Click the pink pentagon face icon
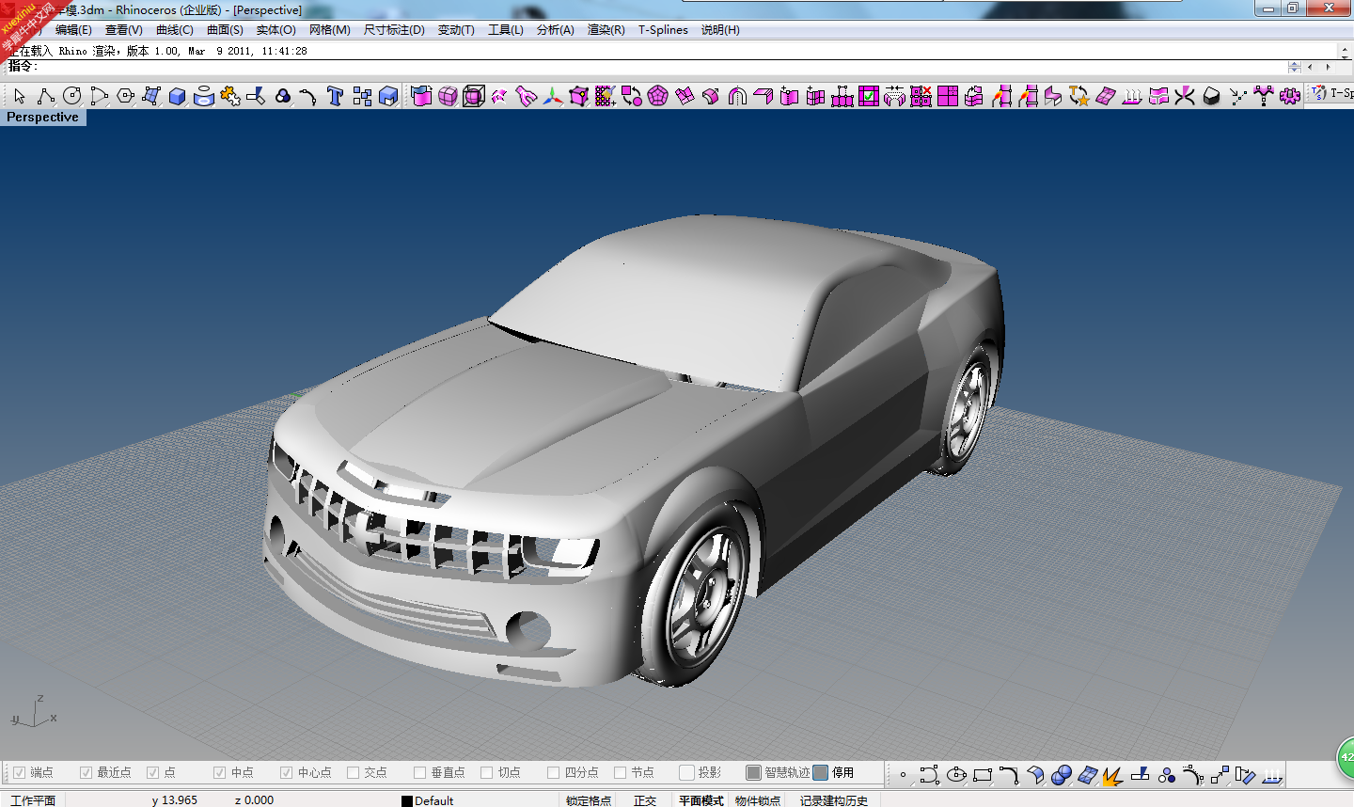1354x807 pixels. coord(658,96)
